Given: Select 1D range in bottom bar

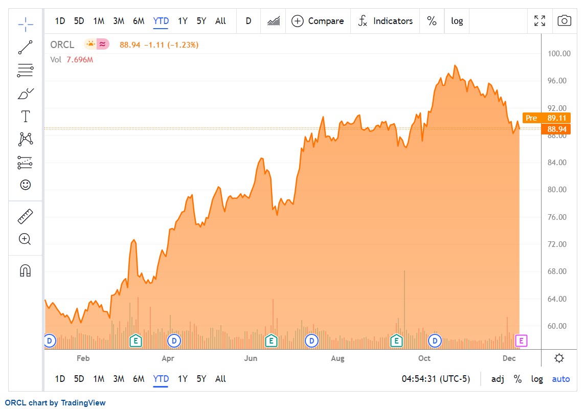Looking at the screenshot, I should pos(60,379).
